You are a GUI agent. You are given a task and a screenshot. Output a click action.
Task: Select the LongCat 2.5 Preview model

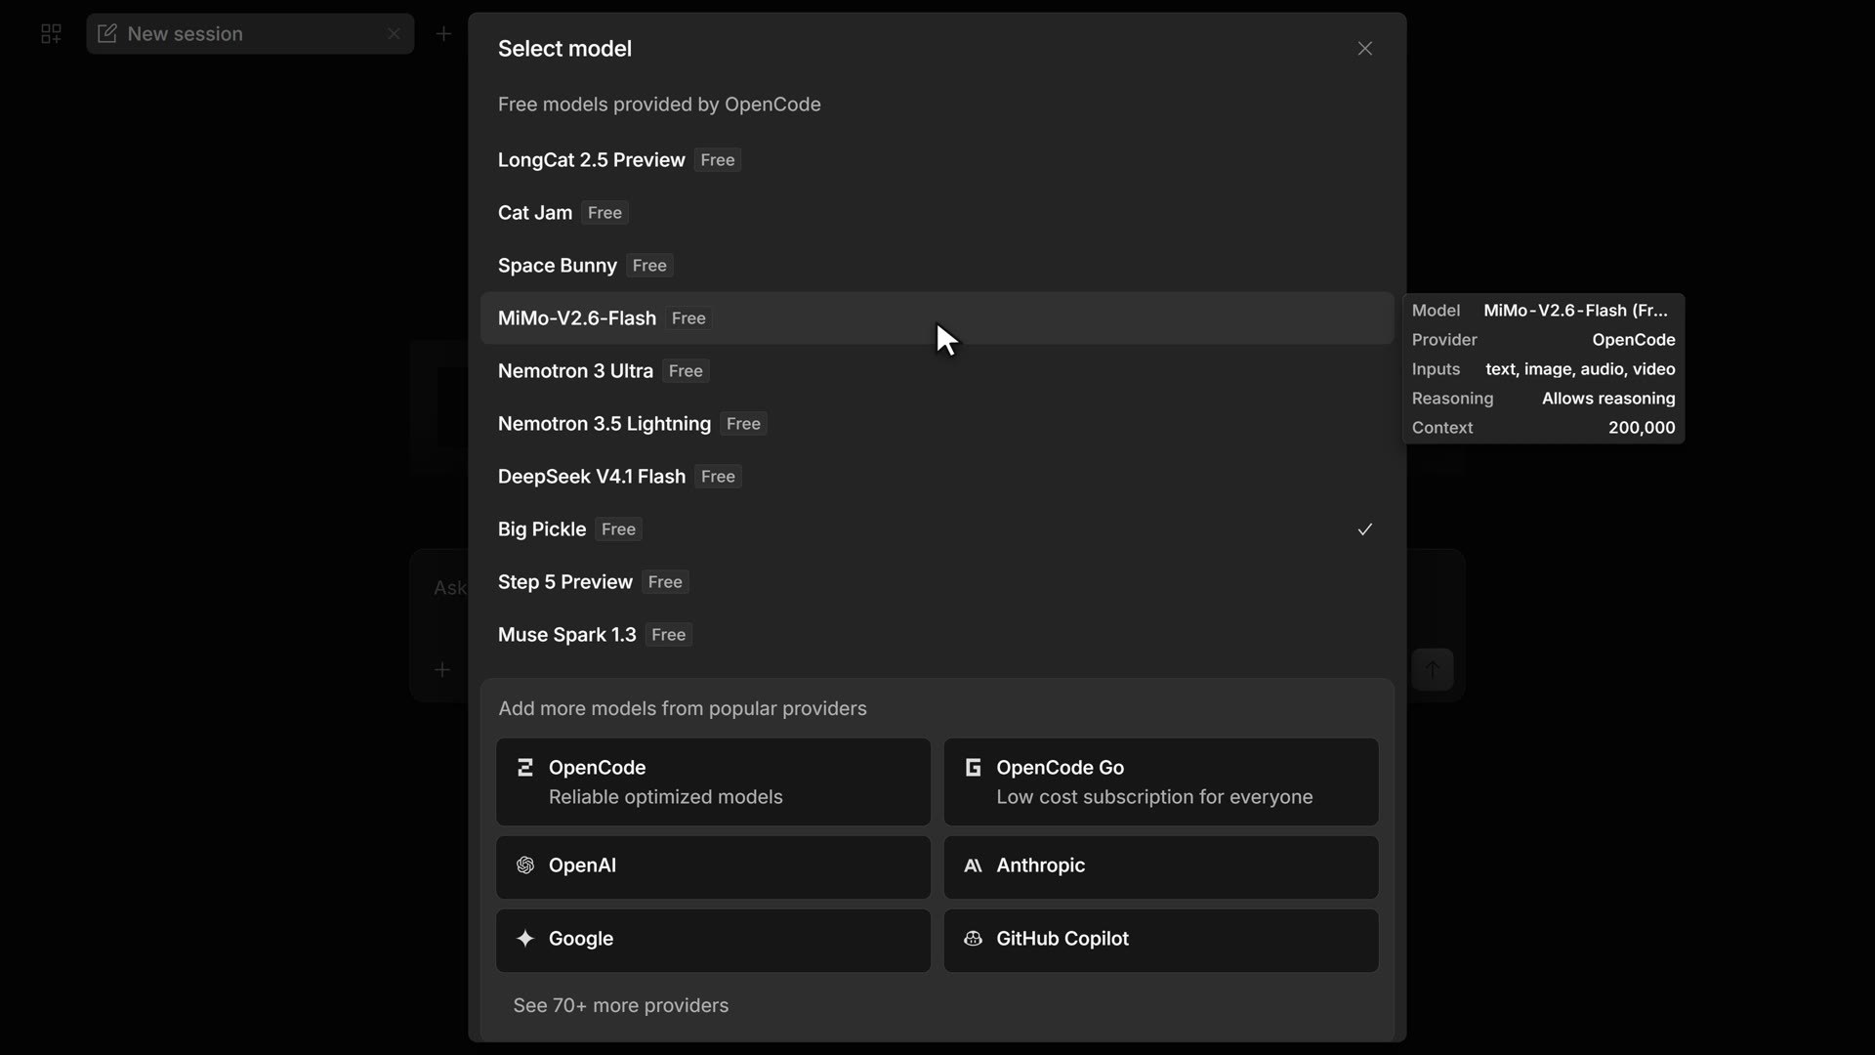coord(937,160)
